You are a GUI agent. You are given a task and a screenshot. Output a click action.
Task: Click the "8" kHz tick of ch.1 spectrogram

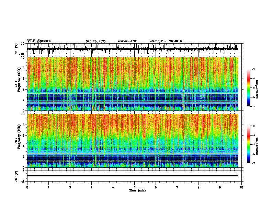pyautogui.click(x=24, y=68)
